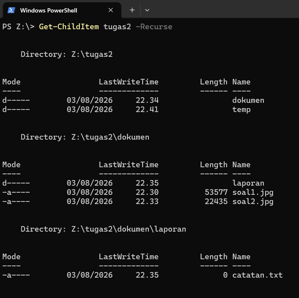The image size is (299, 298).
Task: Click the soal1.jpg file name
Action: click(x=253, y=193)
